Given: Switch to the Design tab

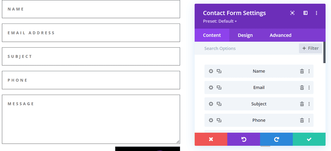Looking at the screenshot, I should tap(245, 35).
